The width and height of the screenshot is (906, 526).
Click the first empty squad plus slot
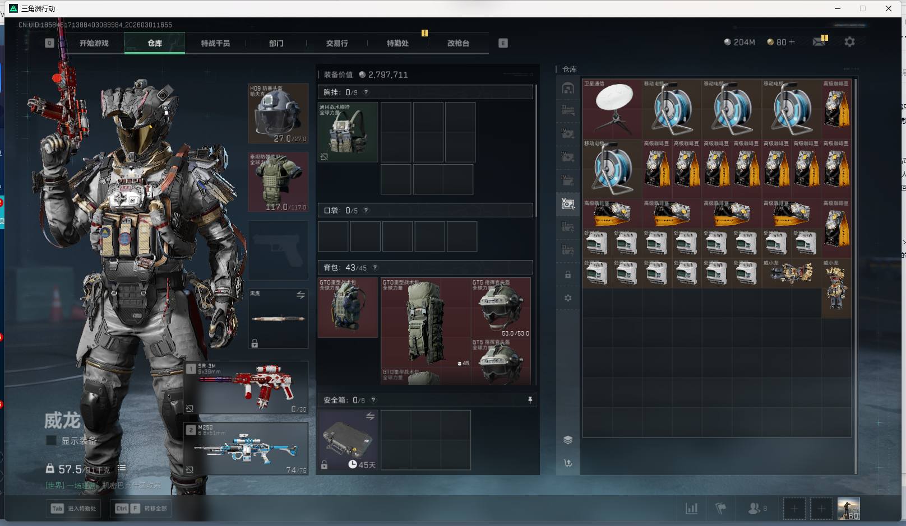coord(794,509)
